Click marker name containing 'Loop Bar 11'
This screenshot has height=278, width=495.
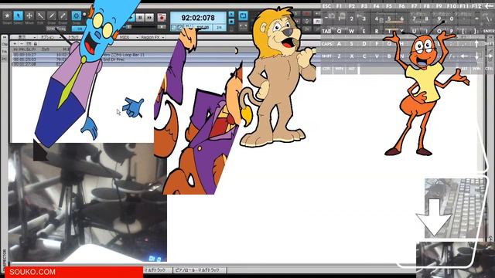coord(125,55)
